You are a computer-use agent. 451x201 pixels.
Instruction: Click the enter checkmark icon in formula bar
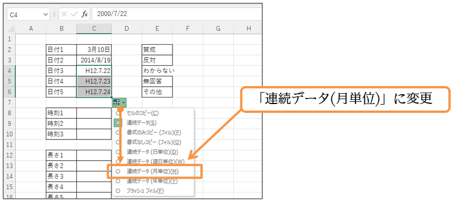pyautogui.click(x=74, y=14)
